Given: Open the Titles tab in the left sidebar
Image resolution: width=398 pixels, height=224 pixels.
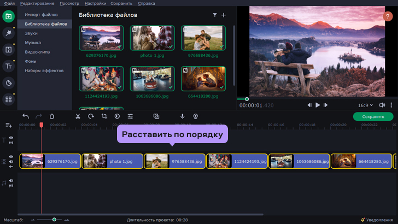Looking at the screenshot, I should (8, 66).
